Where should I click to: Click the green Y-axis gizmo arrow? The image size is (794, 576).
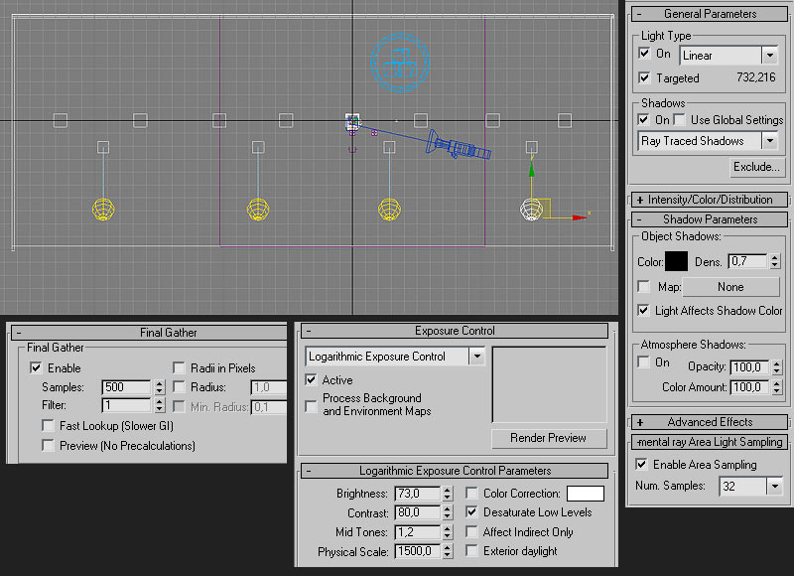click(x=532, y=173)
